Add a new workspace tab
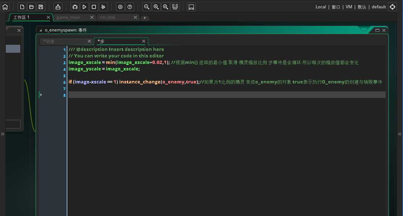Screen dimensions: 403x216 click(x=145, y=18)
